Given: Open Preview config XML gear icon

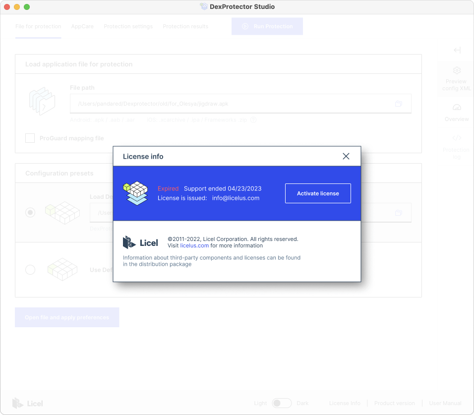Looking at the screenshot, I should pyautogui.click(x=457, y=70).
